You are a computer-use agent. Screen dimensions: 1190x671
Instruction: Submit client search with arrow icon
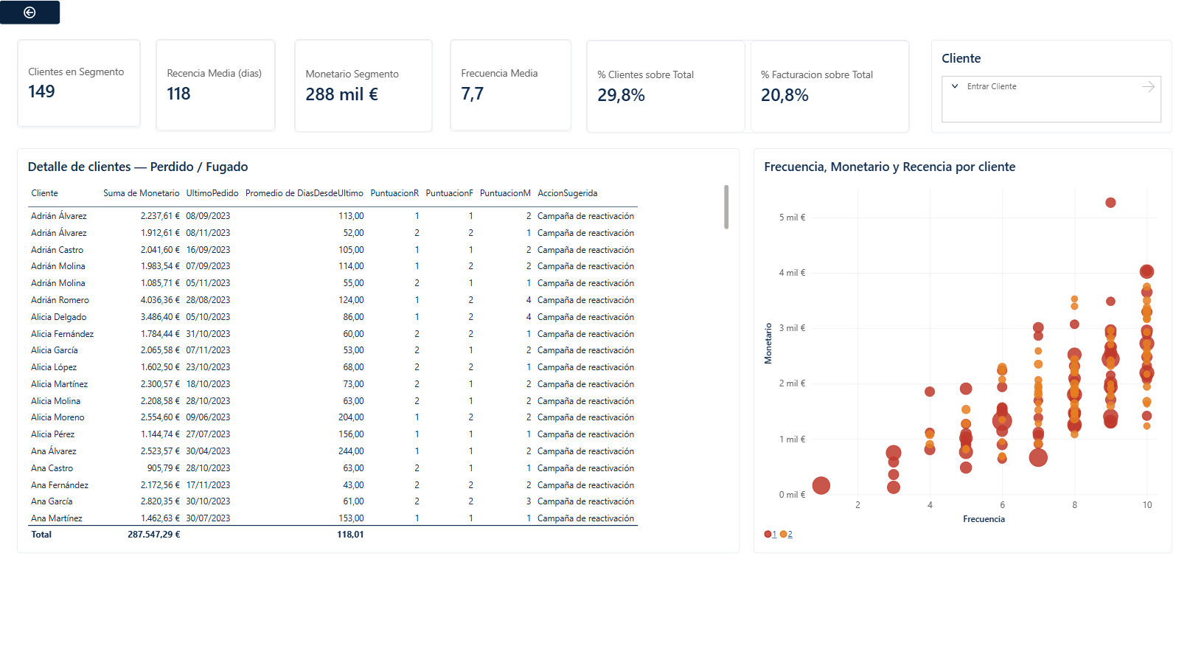tap(1148, 87)
